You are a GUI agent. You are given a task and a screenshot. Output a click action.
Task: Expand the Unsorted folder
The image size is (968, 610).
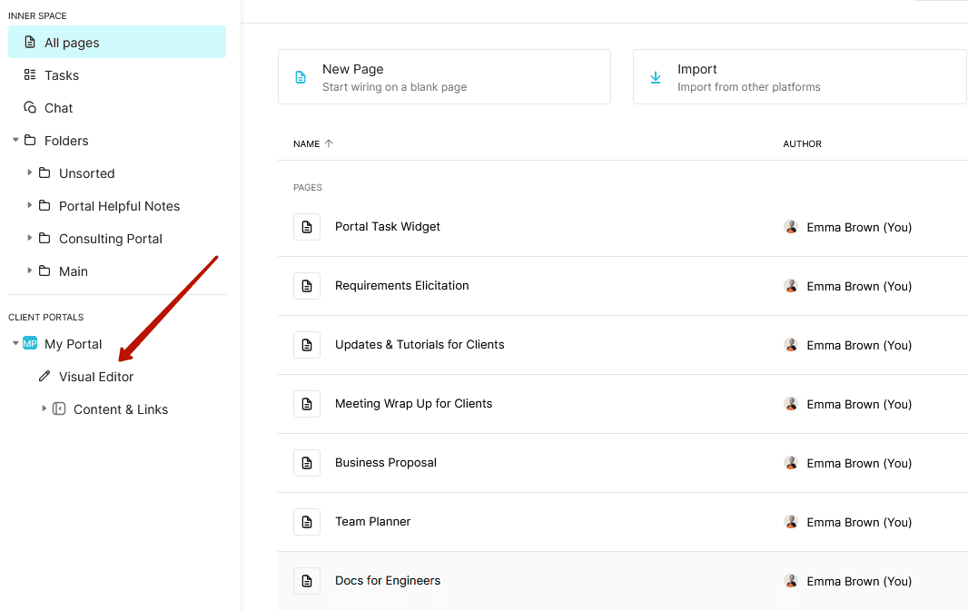tap(29, 172)
